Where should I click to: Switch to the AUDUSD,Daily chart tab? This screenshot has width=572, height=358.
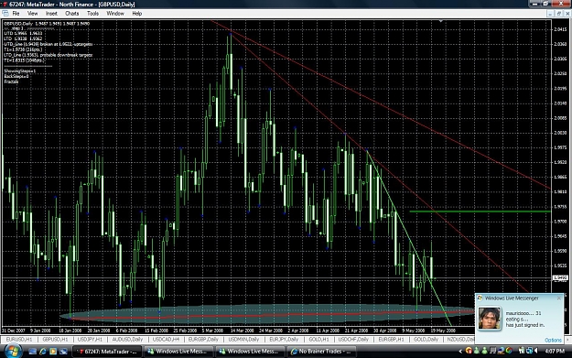pos(127,340)
